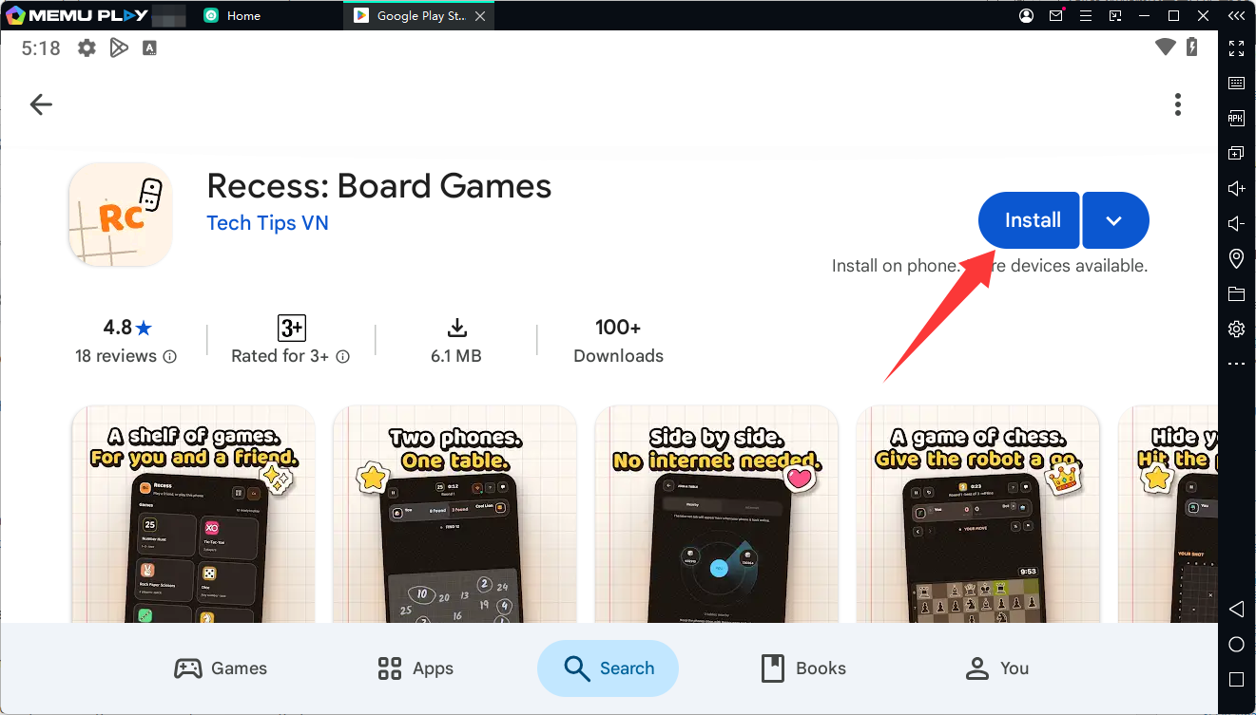Show more sidebar tools with ellipsis
This screenshot has height=715, width=1256.
click(1236, 364)
